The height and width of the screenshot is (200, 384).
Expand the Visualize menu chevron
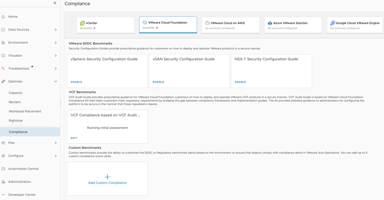55,55
